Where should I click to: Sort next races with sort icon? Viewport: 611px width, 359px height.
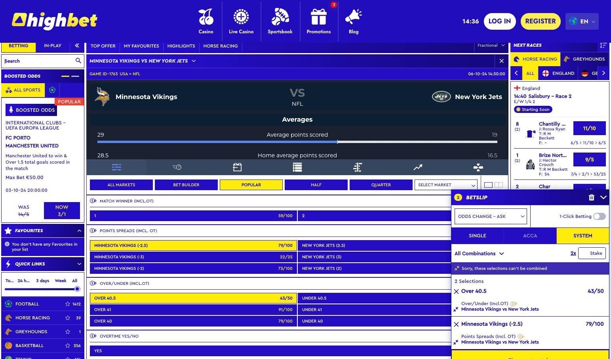click(x=603, y=46)
